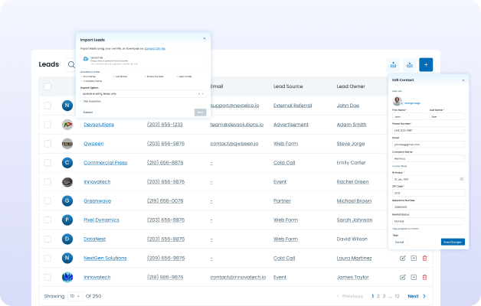Click the add icon in NextGen Solutions row

(414, 258)
